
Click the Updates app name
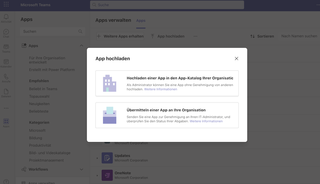[122, 156]
